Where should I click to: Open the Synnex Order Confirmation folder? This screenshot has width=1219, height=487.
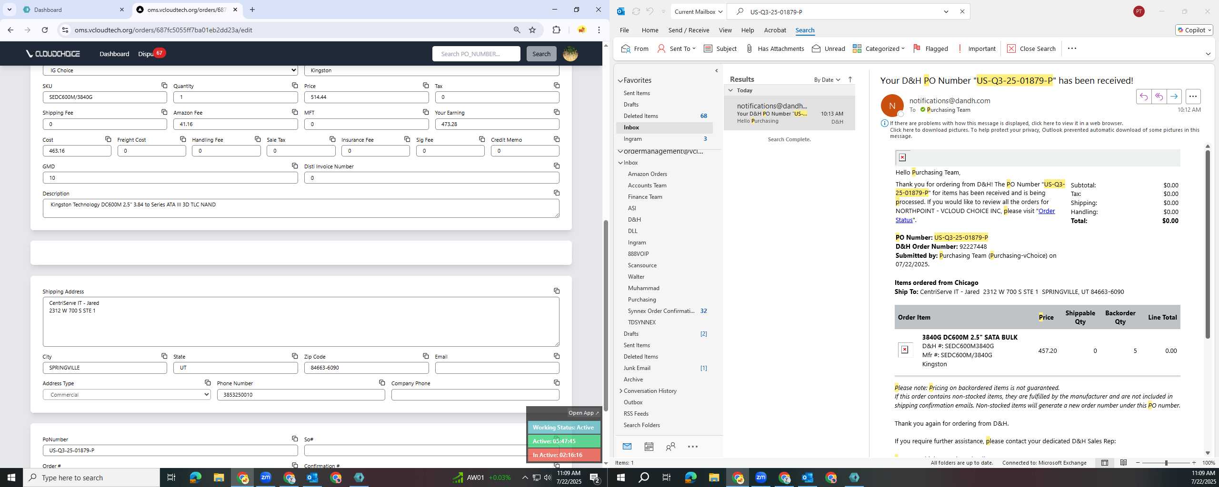661,311
